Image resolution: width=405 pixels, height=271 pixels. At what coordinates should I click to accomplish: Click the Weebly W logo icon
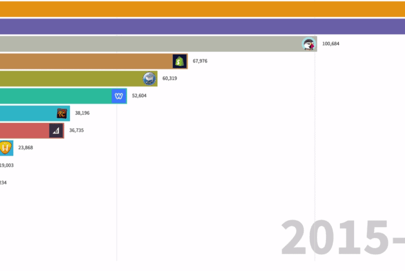(x=119, y=96)
